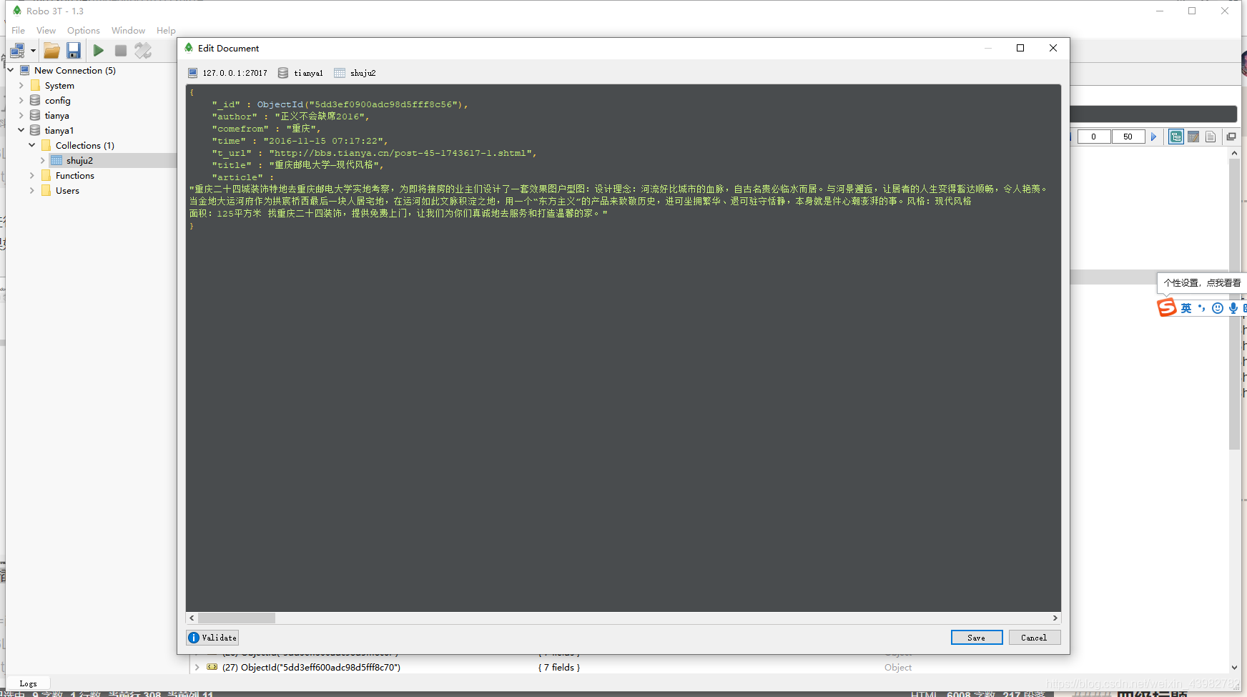Open the View menu
1247x697 pixels.
point(46,30)
